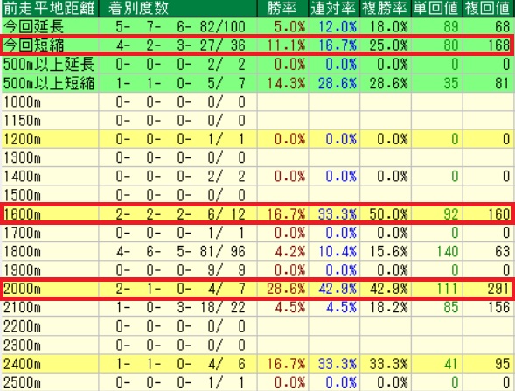
Task: Click the 5.0% win rate for 今回延長
Action: point(289,26)
